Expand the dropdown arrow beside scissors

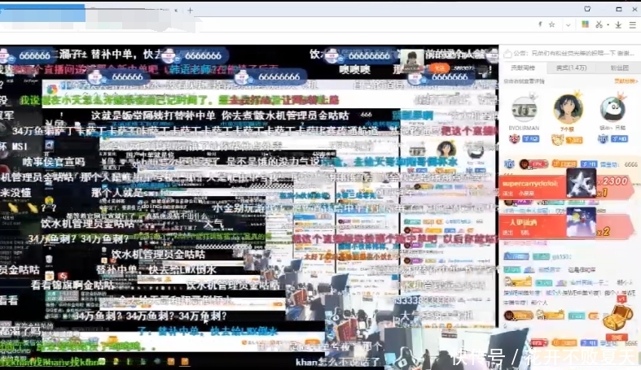point(608,24)
